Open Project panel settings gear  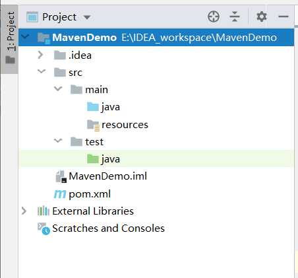pos(262,17)
